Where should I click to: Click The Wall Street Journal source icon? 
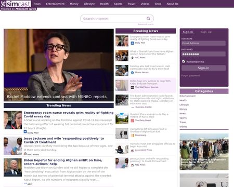(132, 87)
